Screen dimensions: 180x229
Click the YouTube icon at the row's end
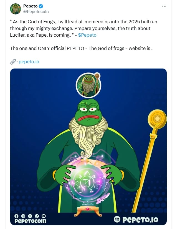pos(44,216)
